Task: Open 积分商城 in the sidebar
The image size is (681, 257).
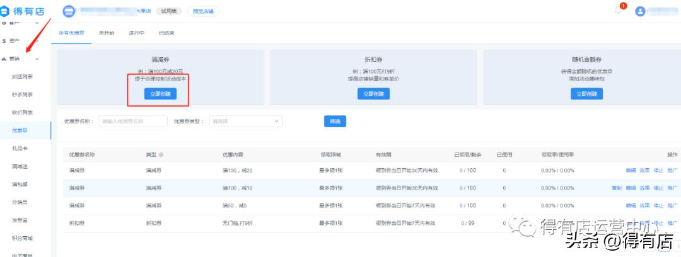Action: (x=23, y=238)
